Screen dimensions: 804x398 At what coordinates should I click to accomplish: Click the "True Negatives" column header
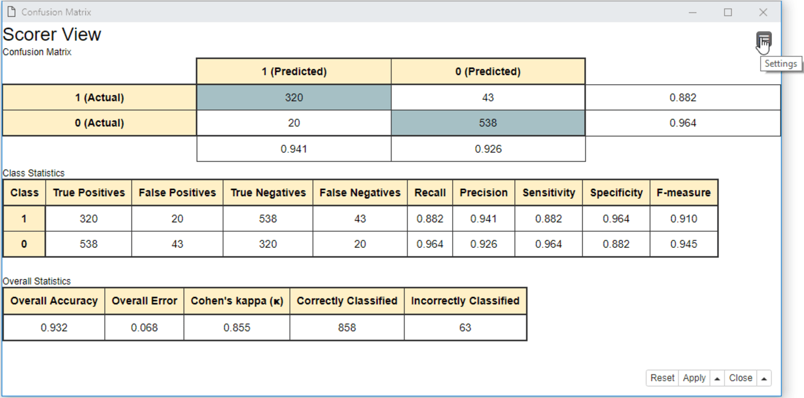(x=268, y=192)
